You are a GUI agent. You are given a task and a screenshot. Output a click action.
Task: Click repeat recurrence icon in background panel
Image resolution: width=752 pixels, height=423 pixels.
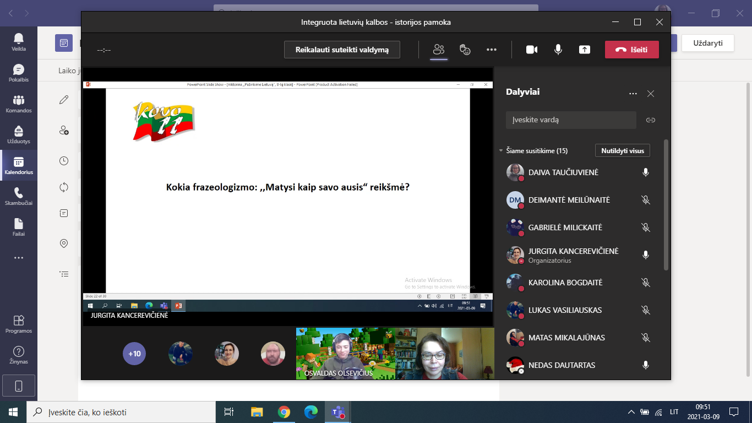point(64,187)
